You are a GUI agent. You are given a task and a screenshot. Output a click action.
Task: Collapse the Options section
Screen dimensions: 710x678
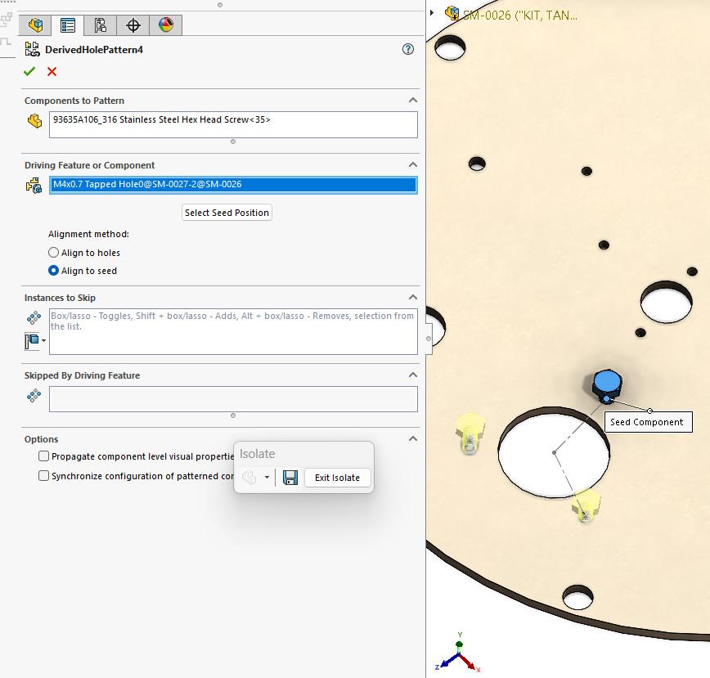coord(412,439)
